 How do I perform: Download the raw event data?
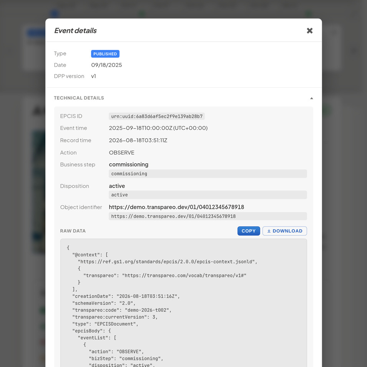tap(285, 231)
